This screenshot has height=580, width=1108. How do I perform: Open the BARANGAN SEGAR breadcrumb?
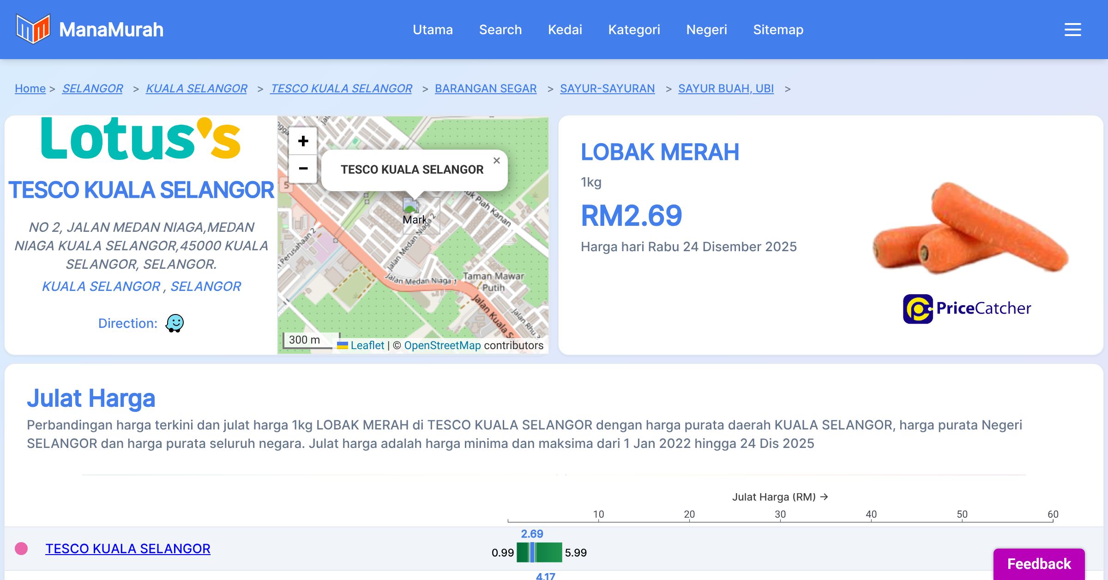tap(485, 88)
